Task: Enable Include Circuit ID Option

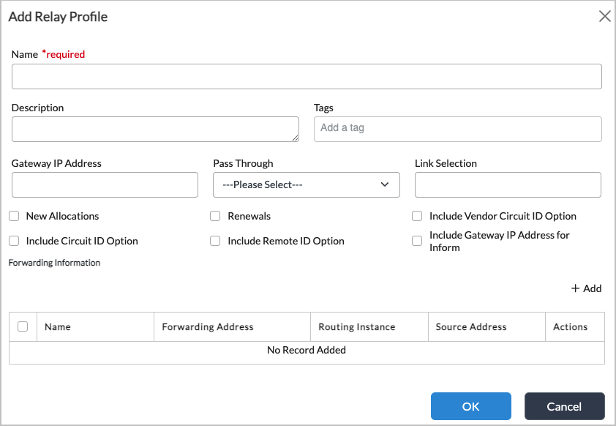Action: tap(14, 241)
